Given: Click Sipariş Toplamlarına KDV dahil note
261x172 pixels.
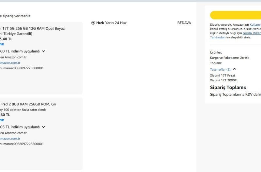Looking at the screenshot, I should coord(236,94).
